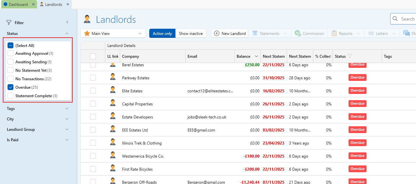Viewport: 416px width, 184px height.
Task: Click the Filter funnel icon in sidebar
Action: pos(9,23)
